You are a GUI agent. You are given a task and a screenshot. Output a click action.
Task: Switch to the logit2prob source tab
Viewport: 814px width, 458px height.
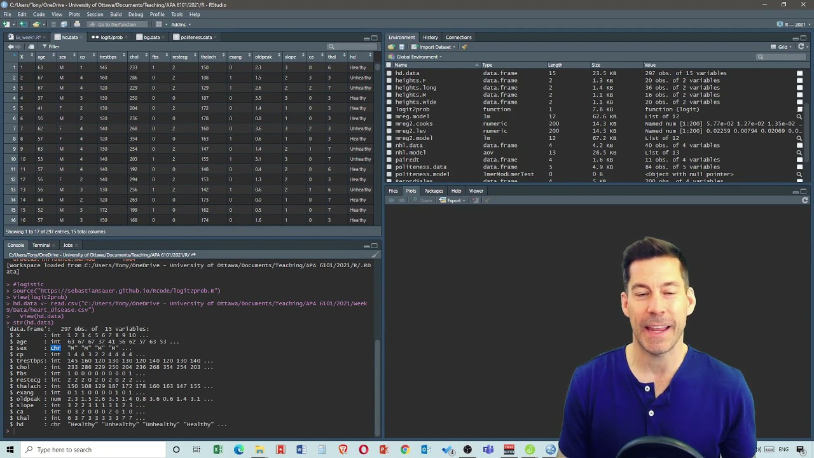tap(108, 38)
